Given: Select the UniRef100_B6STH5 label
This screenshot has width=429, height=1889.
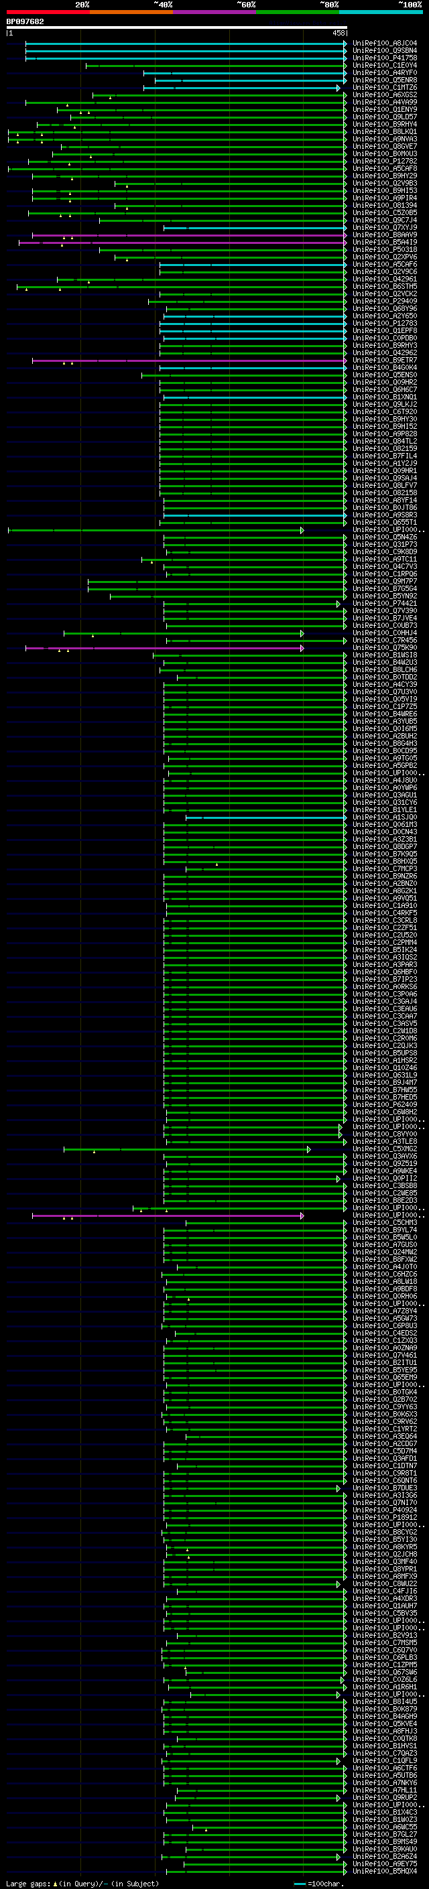Looking at the screenshot, I should click(x=385, y=287).
